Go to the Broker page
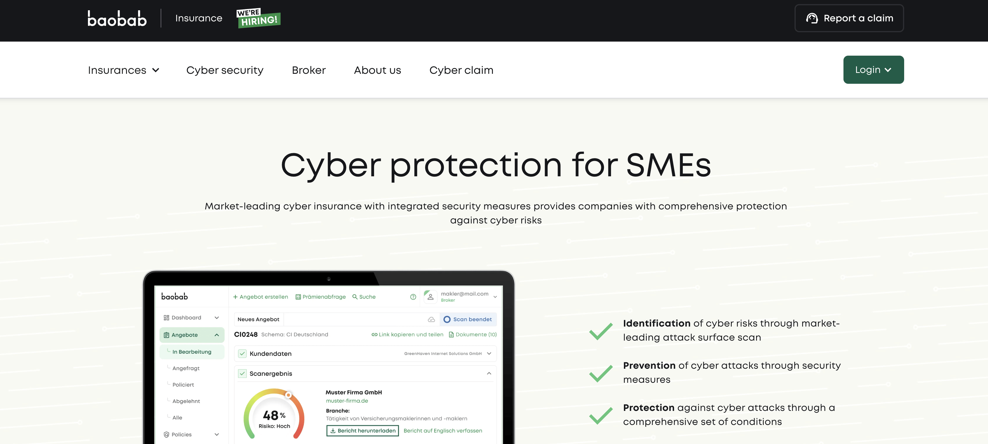 pyautogui.click(x=308, y=70)
